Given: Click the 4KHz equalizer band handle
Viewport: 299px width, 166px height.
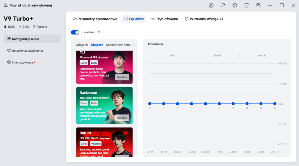Looking at the screenshot, I should 247,104.
